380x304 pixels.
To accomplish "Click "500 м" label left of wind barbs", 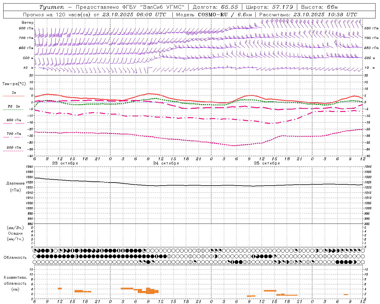I will (28, 58).
